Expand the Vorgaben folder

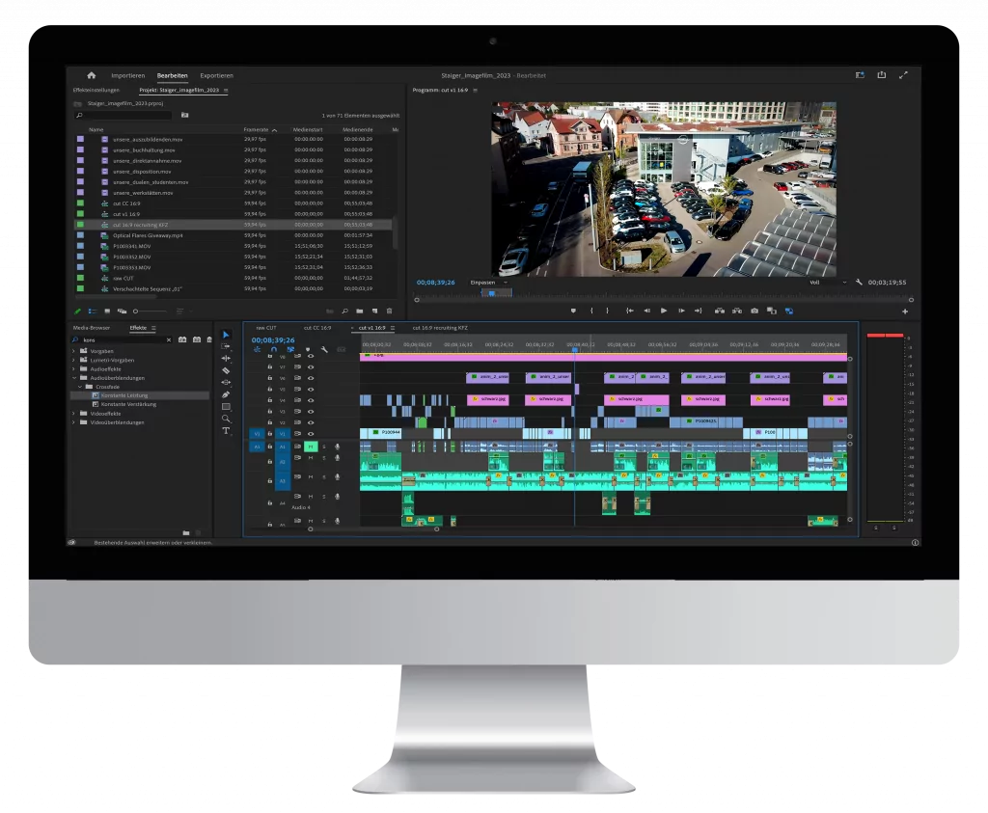[74, 351]
